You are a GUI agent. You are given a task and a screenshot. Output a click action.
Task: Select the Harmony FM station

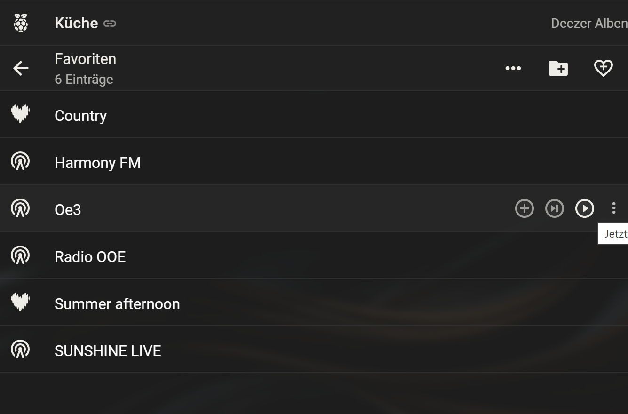97,163
